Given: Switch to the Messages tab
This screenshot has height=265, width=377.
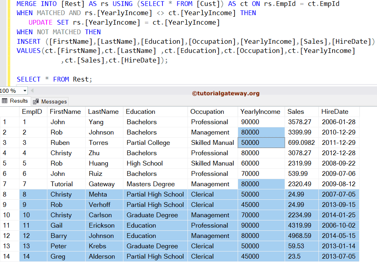Looking at the screenshot, I should coord(49,101).
